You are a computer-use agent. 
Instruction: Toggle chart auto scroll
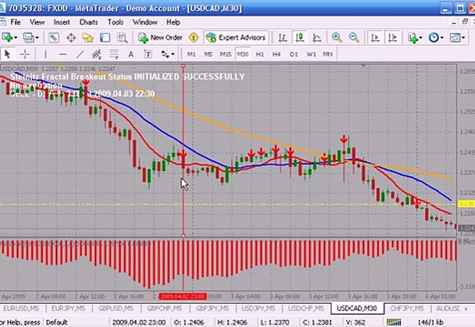click(375, 38)
